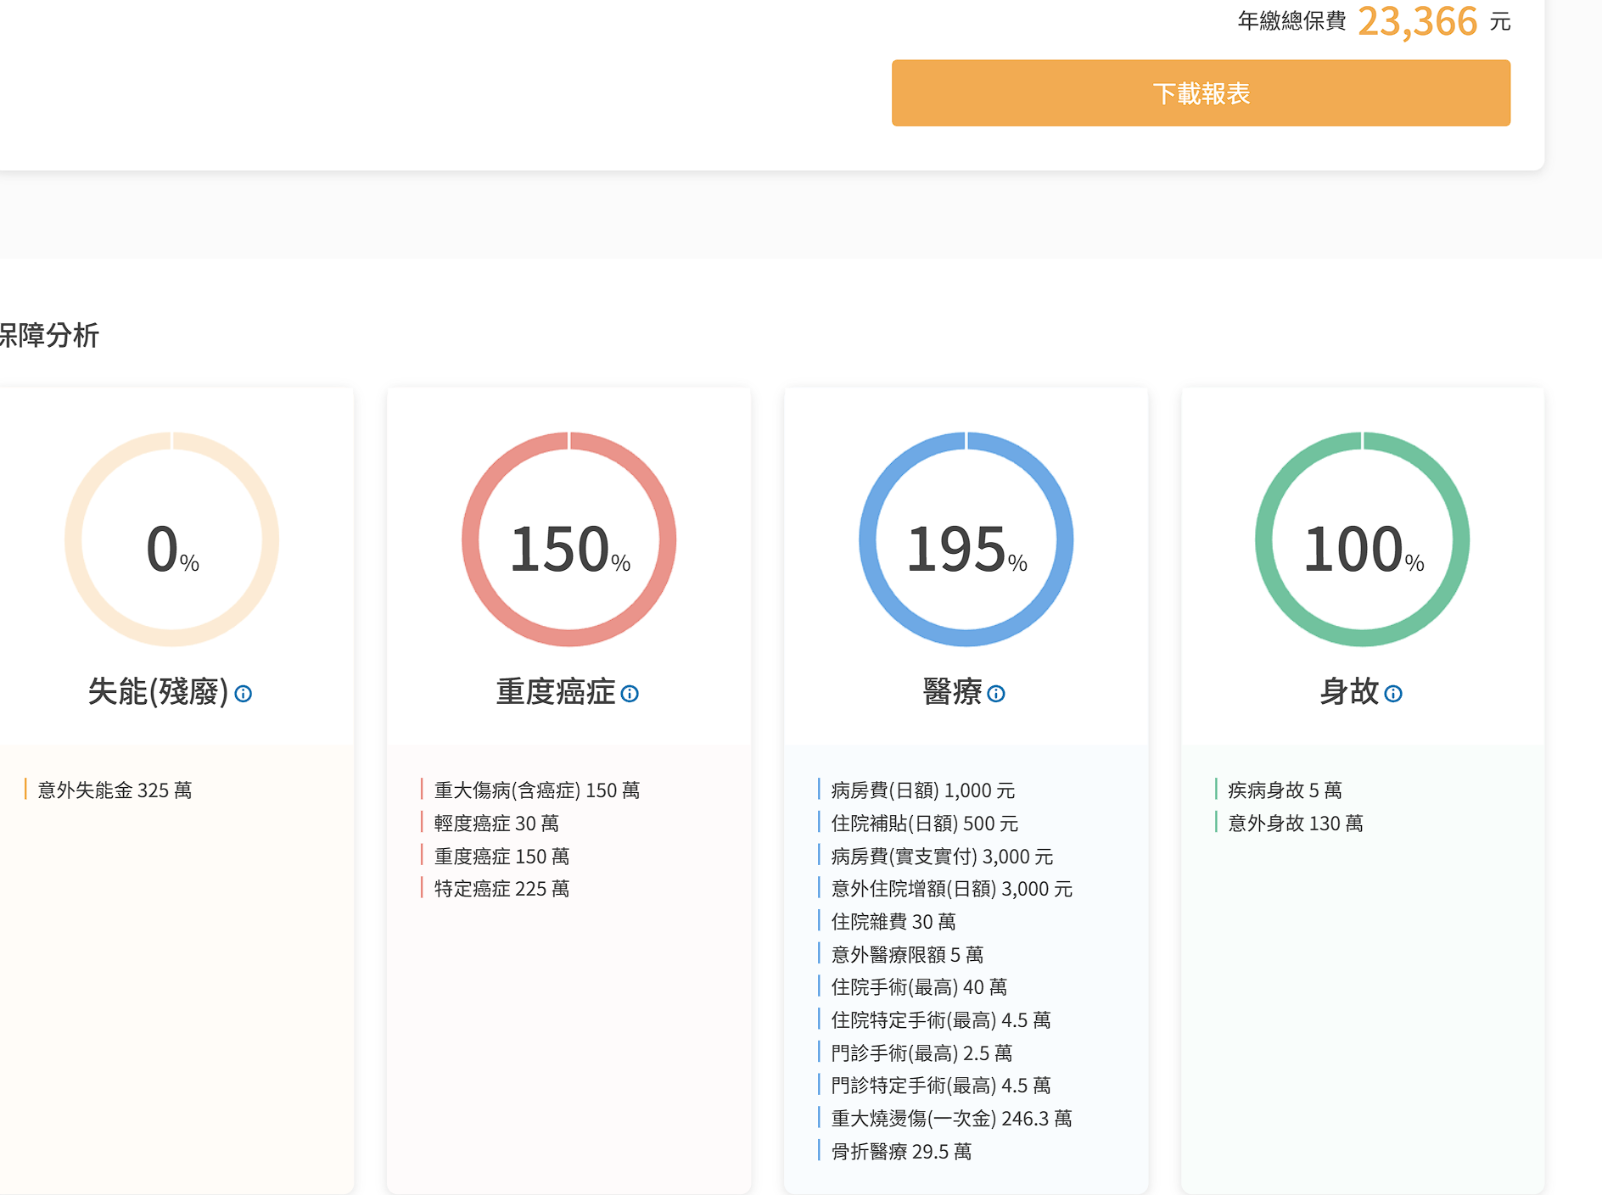Click the 住院雜費 30 萬 entry
Image resolution: width=1602 pixels, height=1195 pixels.
coord(893,922)
